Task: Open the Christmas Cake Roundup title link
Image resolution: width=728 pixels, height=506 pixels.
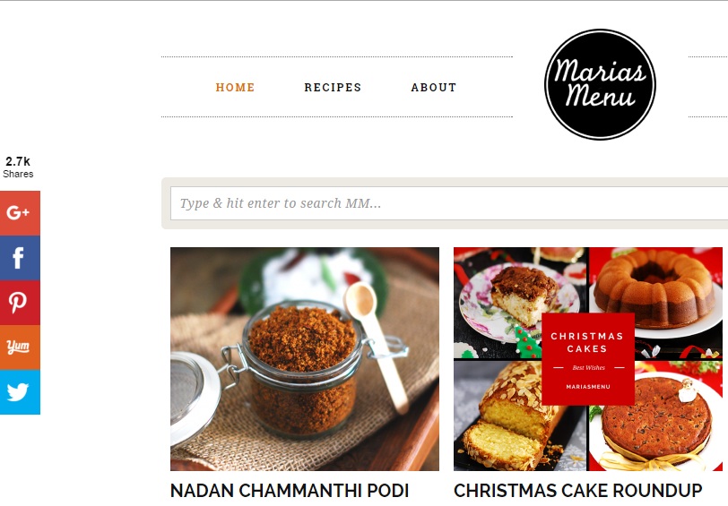Action: pos(578,491)
